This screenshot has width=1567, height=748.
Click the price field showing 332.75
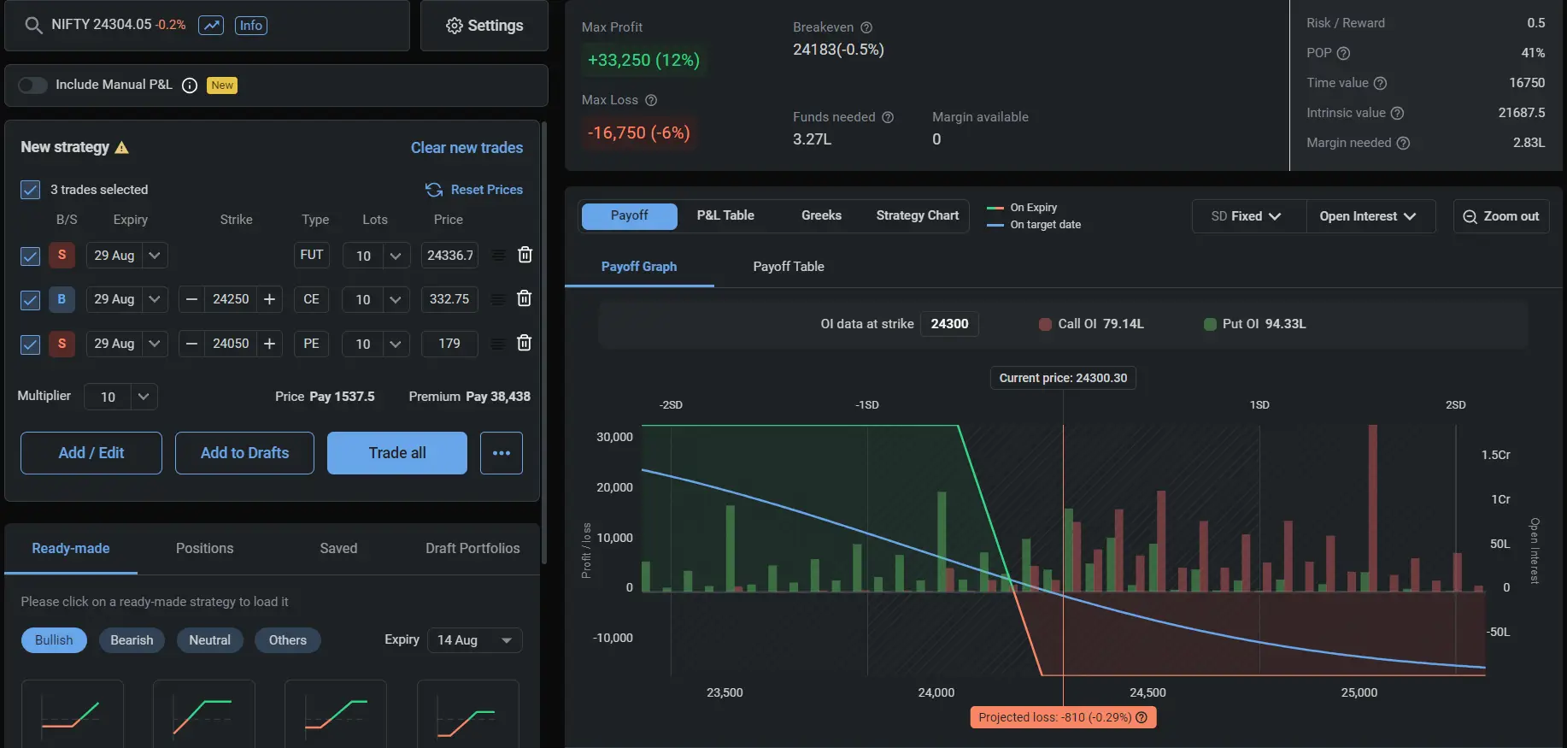coord(449,299)
